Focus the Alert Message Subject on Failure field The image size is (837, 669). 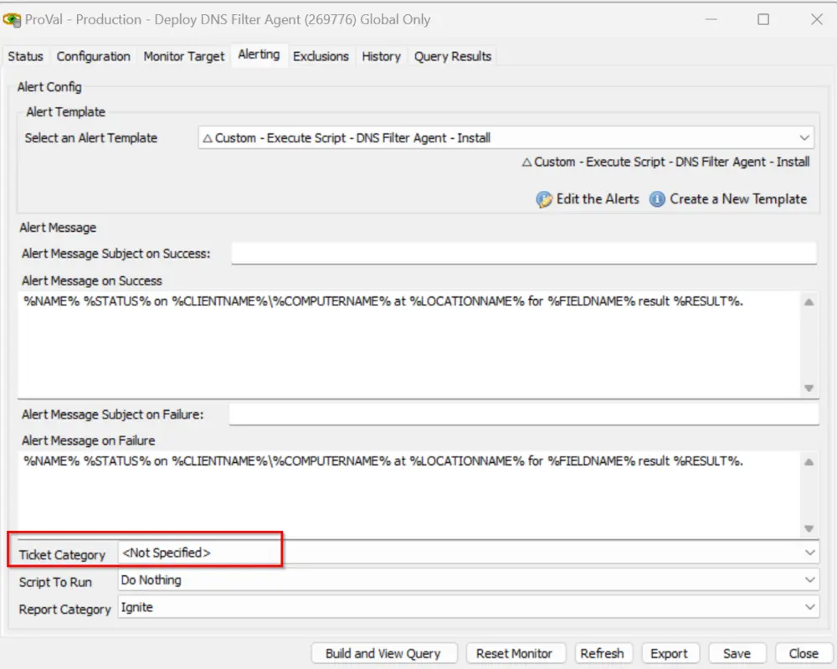(x=524, y=414)
